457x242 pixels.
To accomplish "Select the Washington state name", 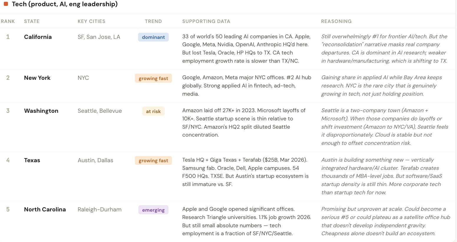I will click(x=41, y=111).
